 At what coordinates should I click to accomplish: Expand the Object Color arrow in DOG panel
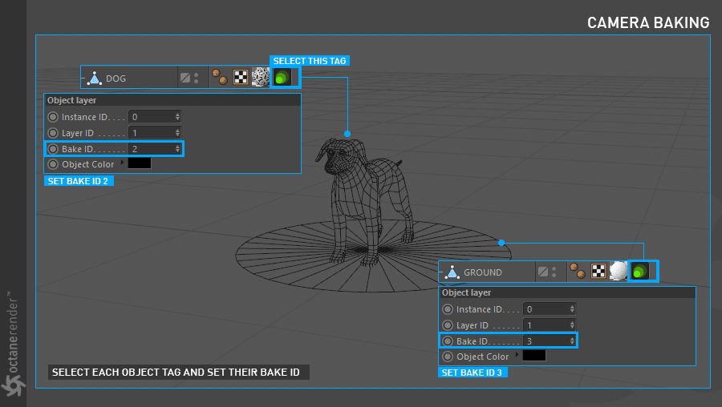[122, 163]
